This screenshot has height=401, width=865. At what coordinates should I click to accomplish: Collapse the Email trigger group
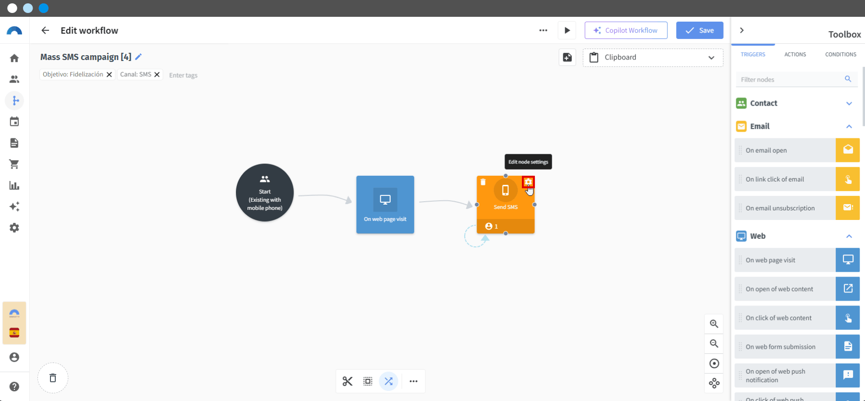tap(849, 126)
